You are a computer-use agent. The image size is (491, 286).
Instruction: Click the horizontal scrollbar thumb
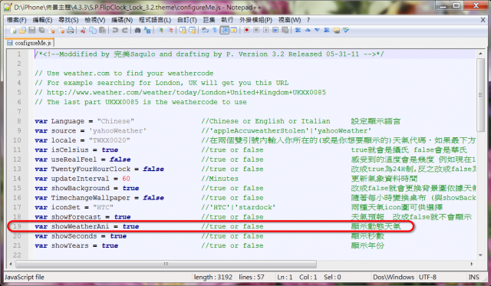coord(166,264)
